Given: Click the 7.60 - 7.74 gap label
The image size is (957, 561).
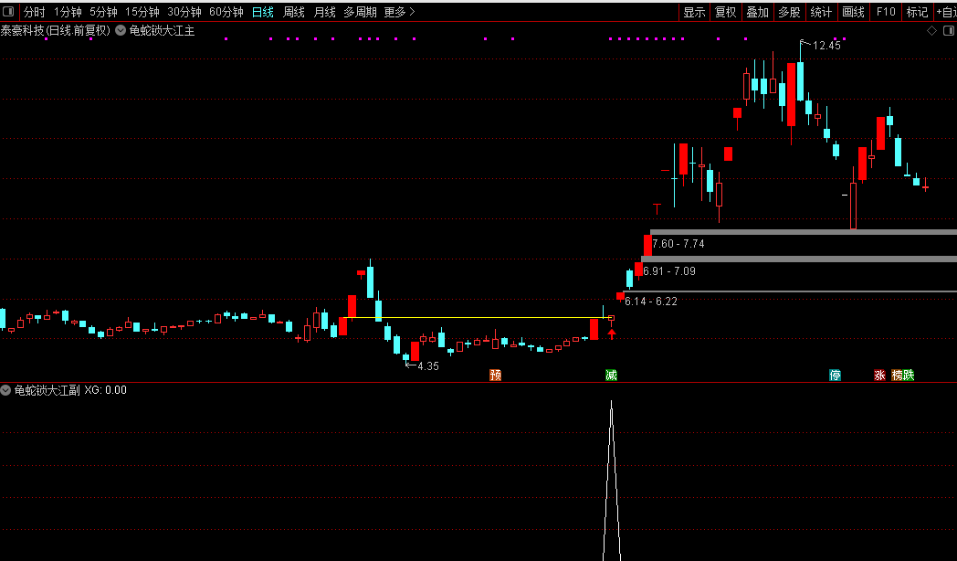Looking at the screenshot, I should point(678,244).
